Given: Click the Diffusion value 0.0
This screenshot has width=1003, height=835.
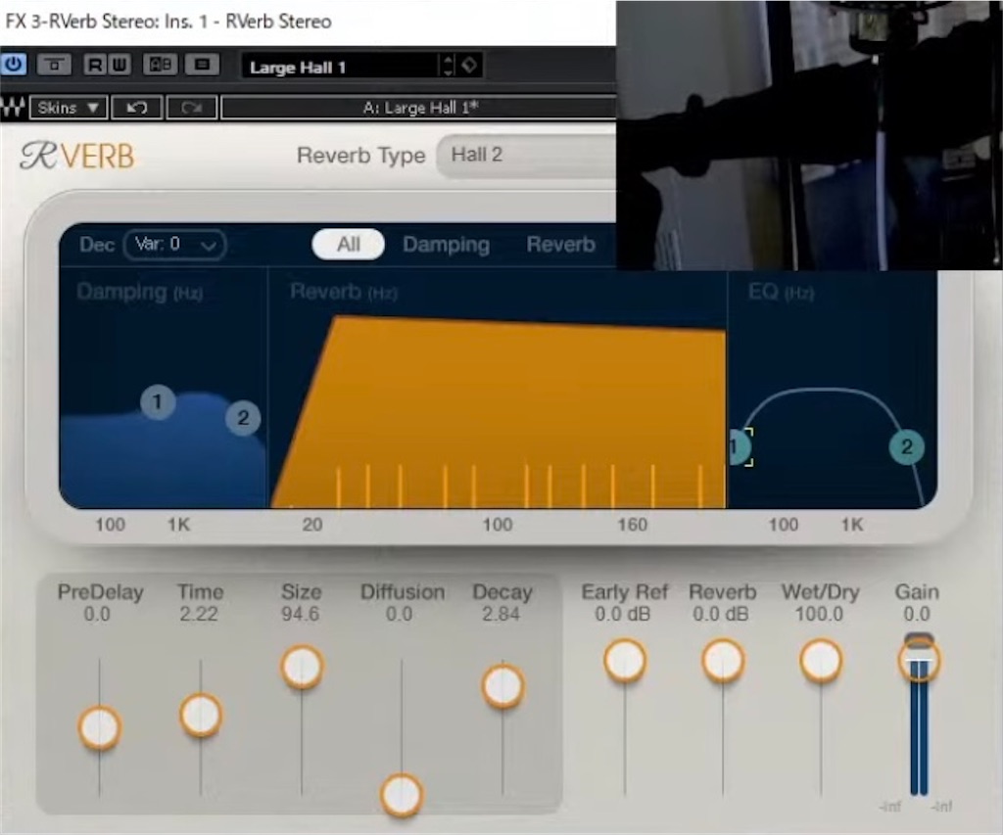Looking at the screenshot, I should [400, 615].
